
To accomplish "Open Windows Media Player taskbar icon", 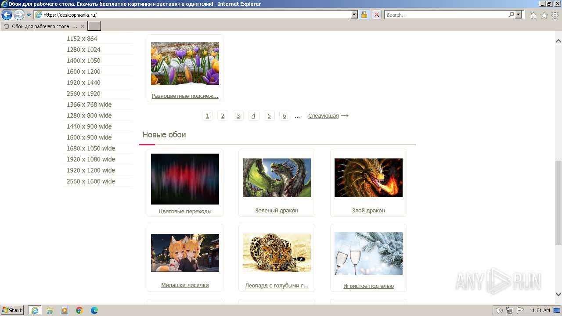I will coord(65,310).
